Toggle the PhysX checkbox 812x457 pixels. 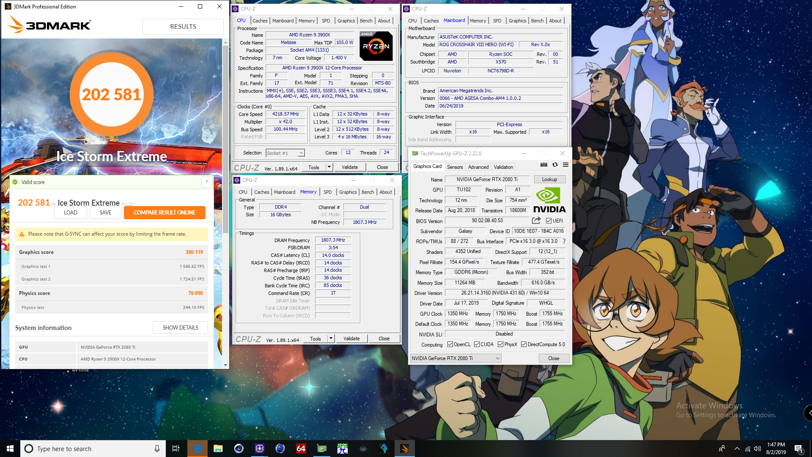pos(500,344)
